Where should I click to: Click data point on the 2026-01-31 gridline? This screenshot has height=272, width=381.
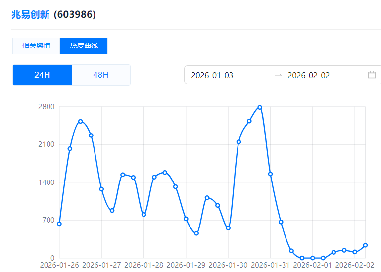270,174
